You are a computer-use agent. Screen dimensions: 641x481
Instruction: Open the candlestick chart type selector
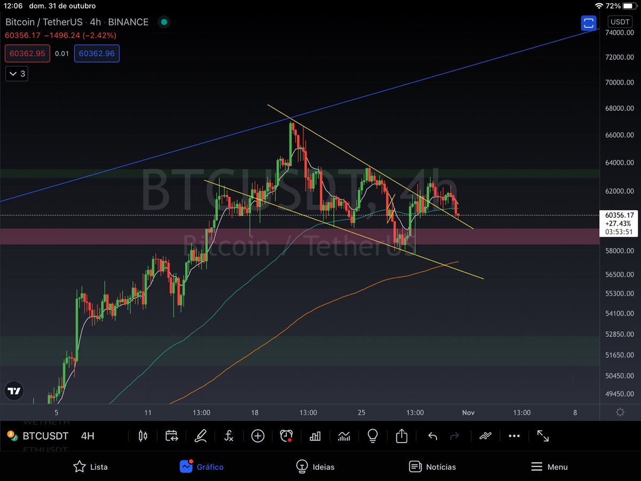pyautogui.click(x=143, y=436)
